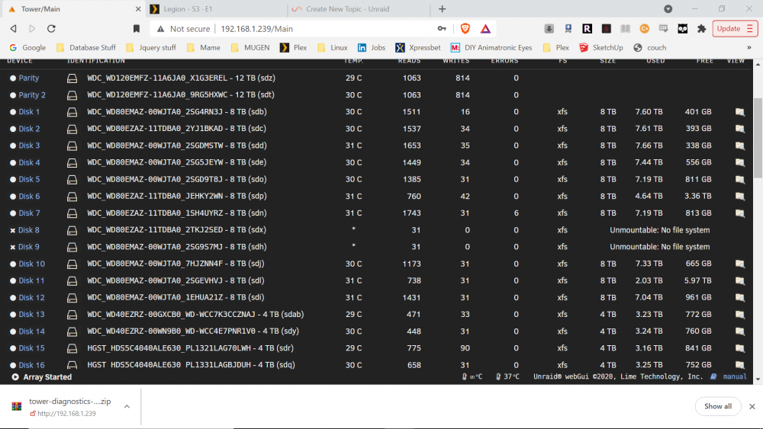Open Disk 1 settings link
Viewport: 763px width, 429px height.
coord(29,112)
